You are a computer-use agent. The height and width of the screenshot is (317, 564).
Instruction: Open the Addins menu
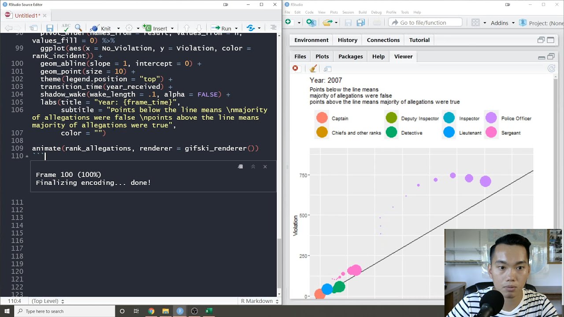(502, 23)
